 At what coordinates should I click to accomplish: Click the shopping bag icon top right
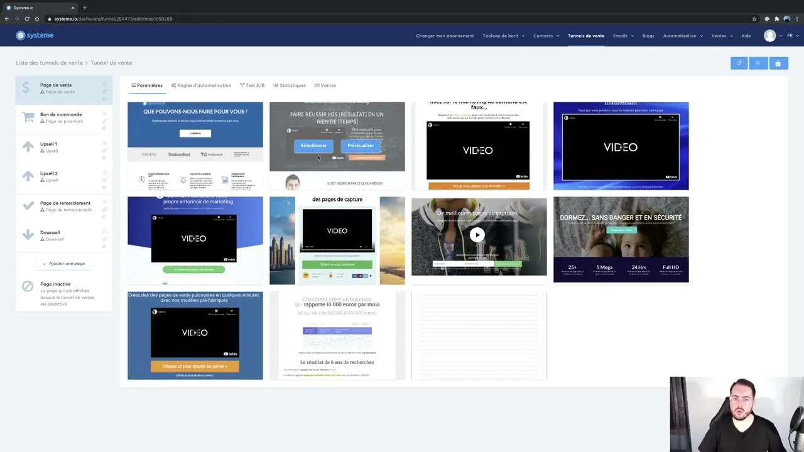778,63
